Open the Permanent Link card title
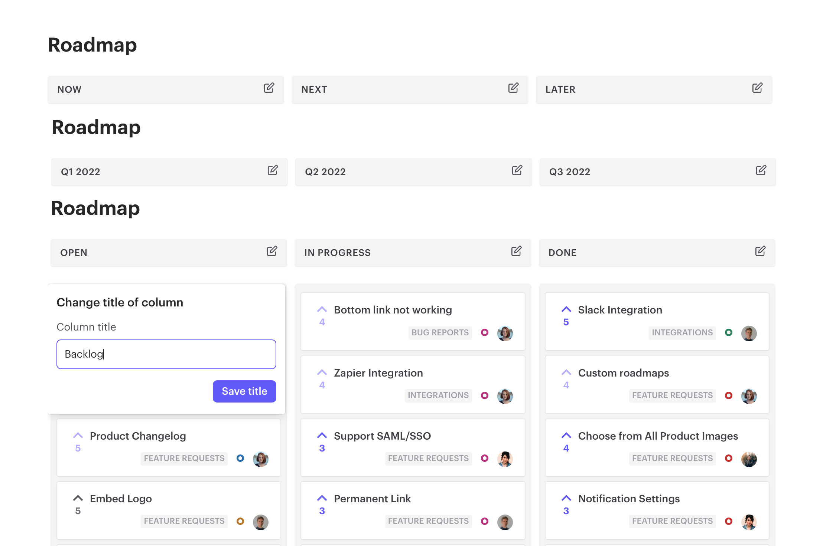Screen dimensions: 823x555 (x=372, y=499)
